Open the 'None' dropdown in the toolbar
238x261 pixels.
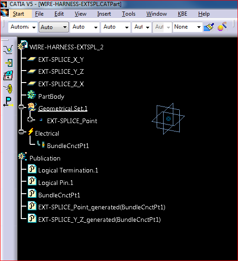(188, 27)
